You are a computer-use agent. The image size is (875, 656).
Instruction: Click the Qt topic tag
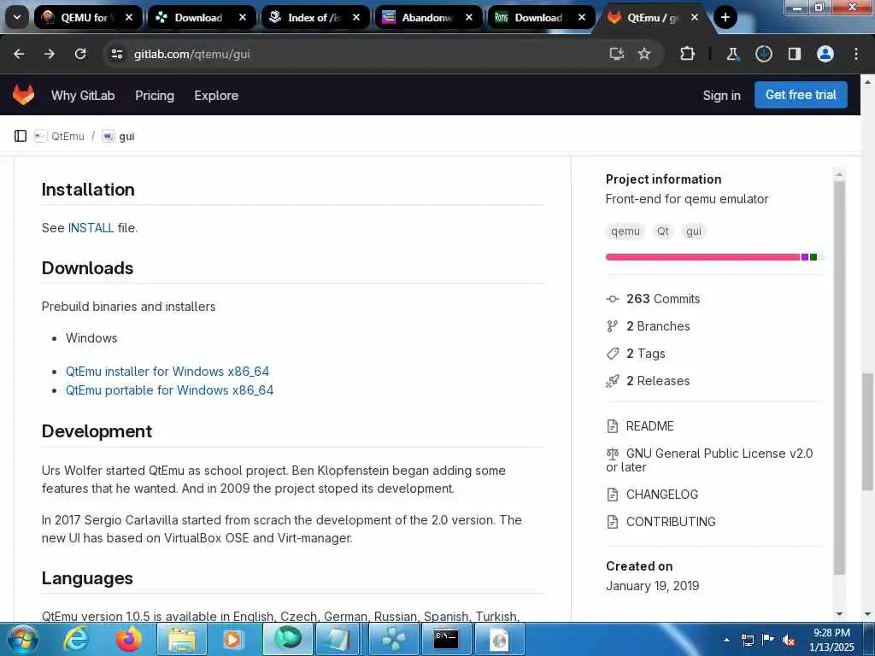(663, 231)
